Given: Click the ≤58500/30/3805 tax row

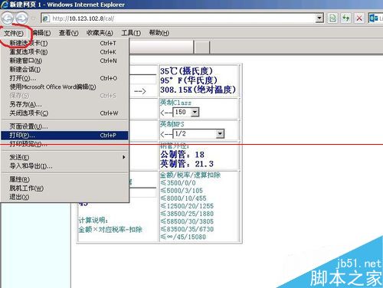Looking at the screenshot, I should pyautogui.click(x=187, y=221).
